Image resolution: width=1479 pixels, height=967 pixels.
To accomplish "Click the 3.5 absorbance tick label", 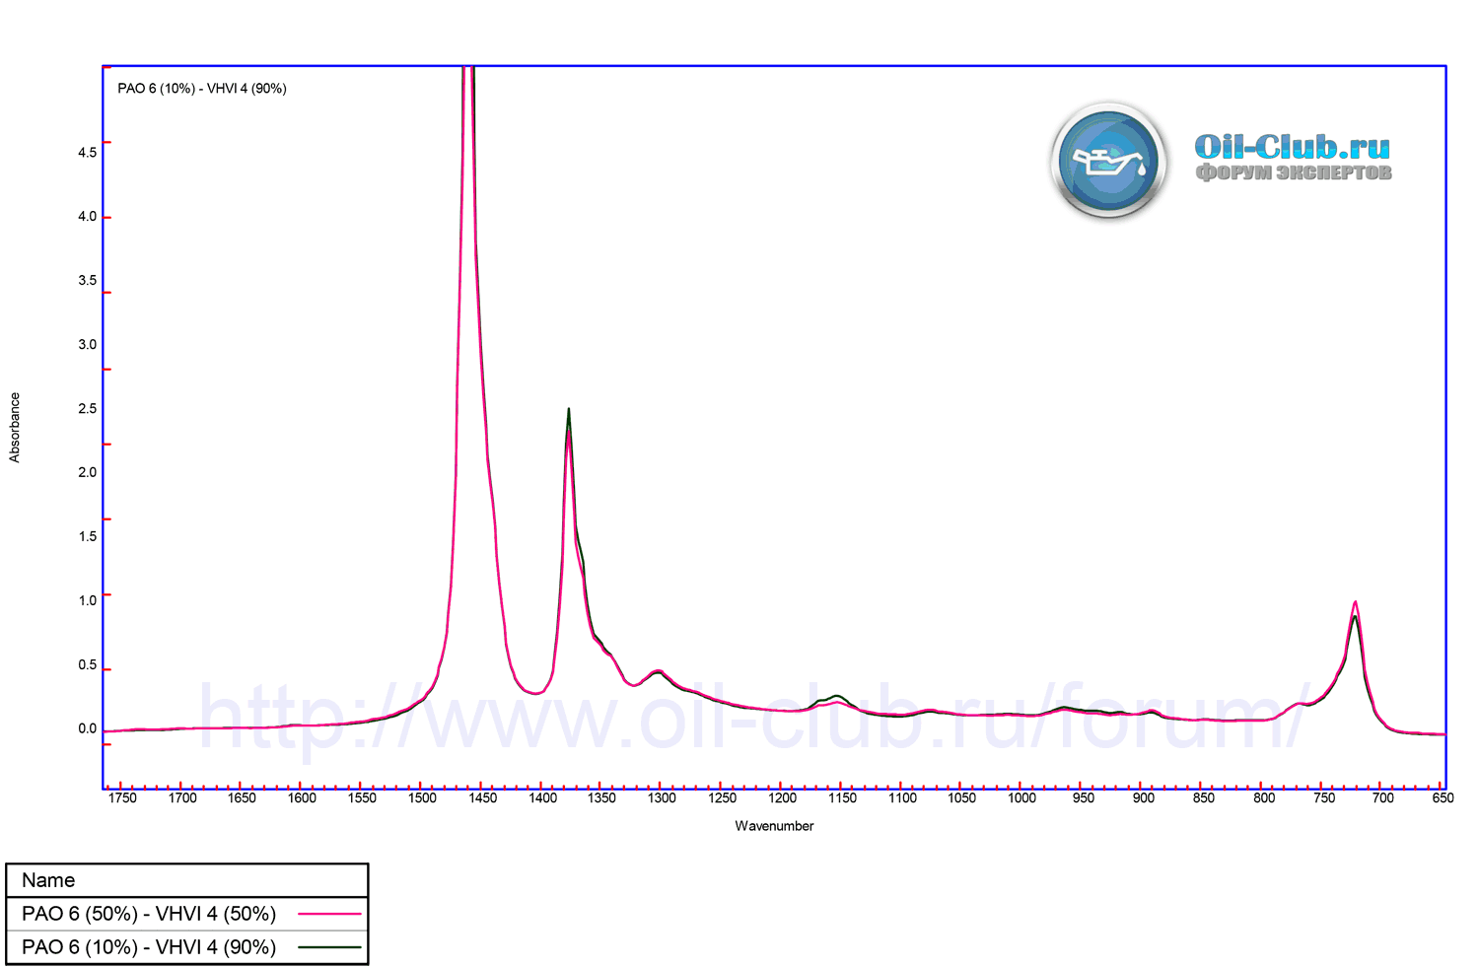I will [x=88, y=280].
